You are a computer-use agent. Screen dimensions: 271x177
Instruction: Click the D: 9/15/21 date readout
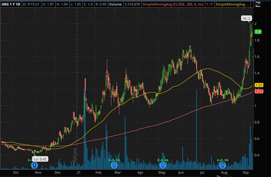click(x=31, y=4)
